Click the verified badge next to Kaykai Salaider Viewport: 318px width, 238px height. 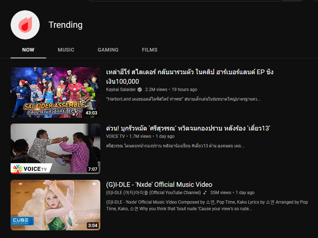pyautogui.click(x=140, y=90)
